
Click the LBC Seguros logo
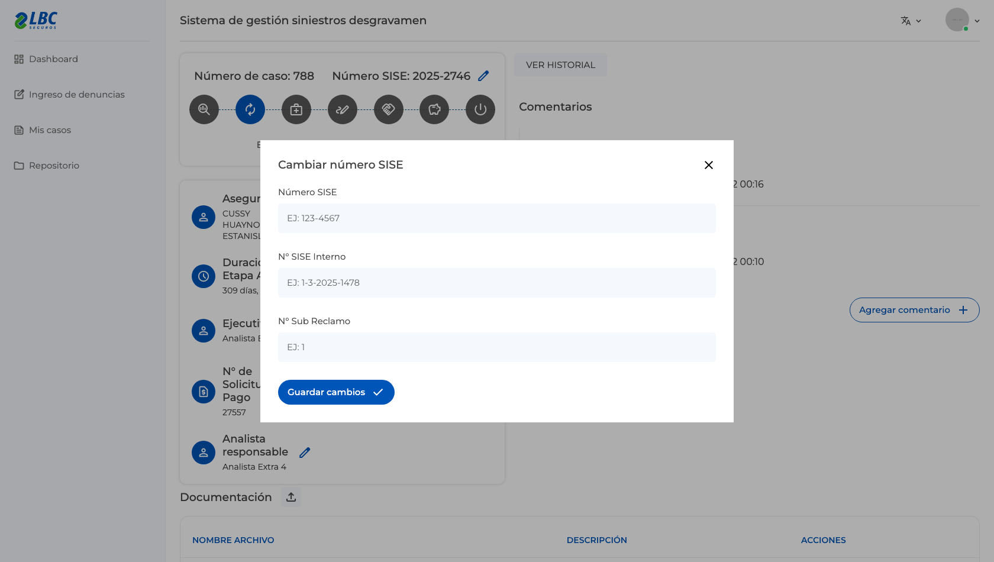35,20
